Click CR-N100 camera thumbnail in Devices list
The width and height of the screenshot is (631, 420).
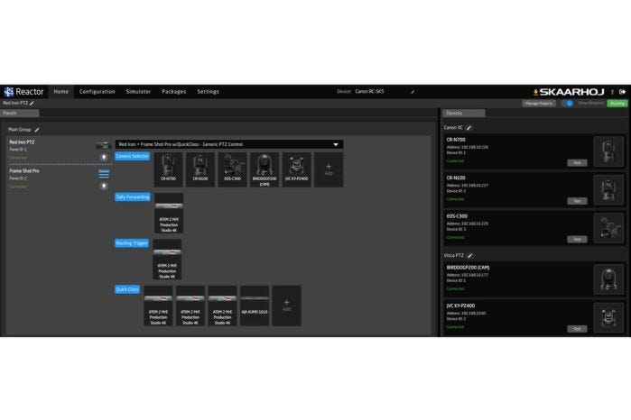click(x=608, y=189)
